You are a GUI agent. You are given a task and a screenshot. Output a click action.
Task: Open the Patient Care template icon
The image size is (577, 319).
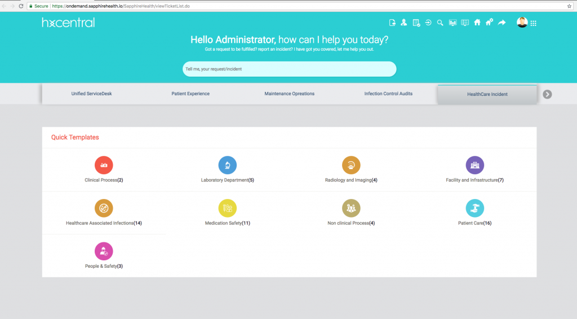click(x=474, y=209)
